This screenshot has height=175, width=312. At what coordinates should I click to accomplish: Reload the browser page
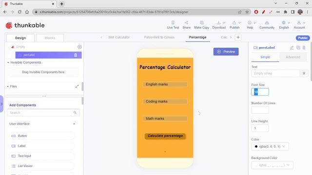(19, 12)
